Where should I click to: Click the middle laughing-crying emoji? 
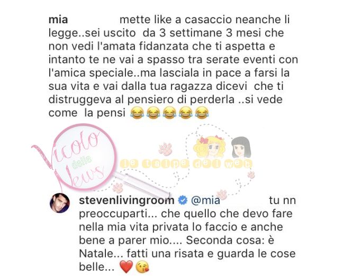(x=170, y=113)
